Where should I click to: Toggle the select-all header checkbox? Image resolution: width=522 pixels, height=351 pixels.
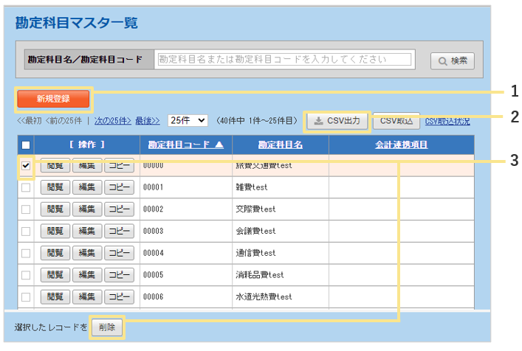click(x=26, y=145)
